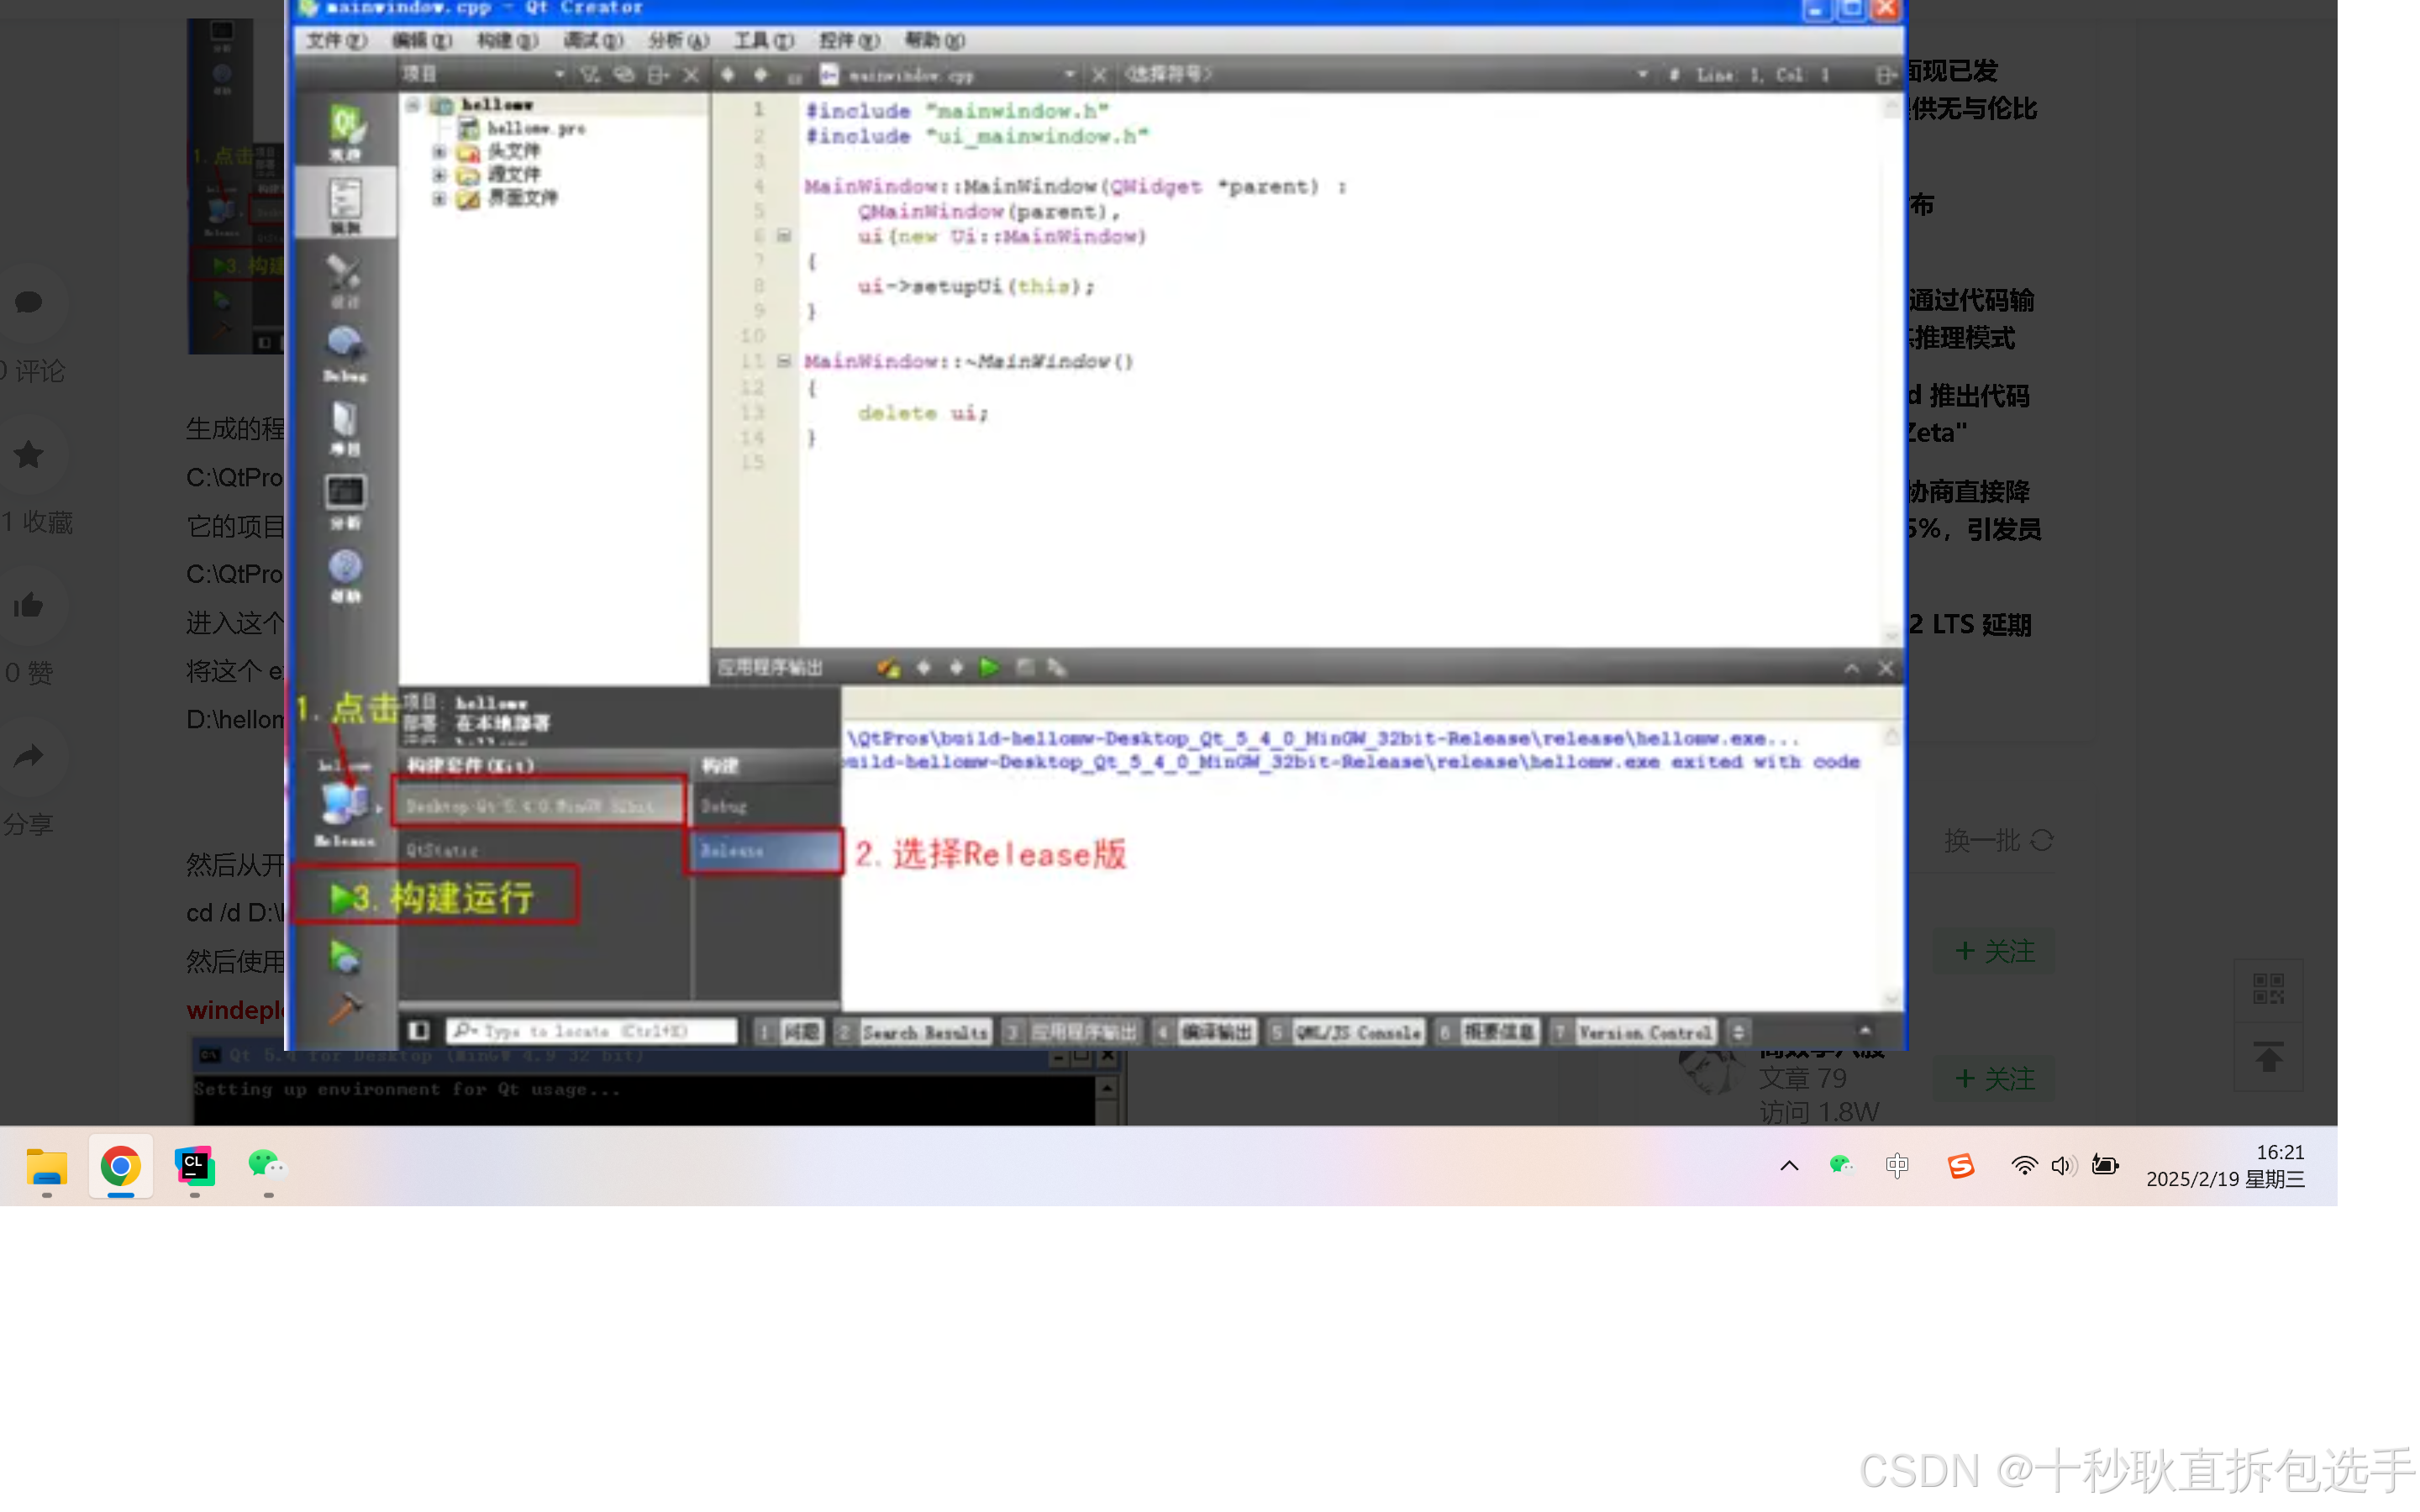Click the clean output pane icon
Screen dimensions: 2420x1512
click(888, 668)
